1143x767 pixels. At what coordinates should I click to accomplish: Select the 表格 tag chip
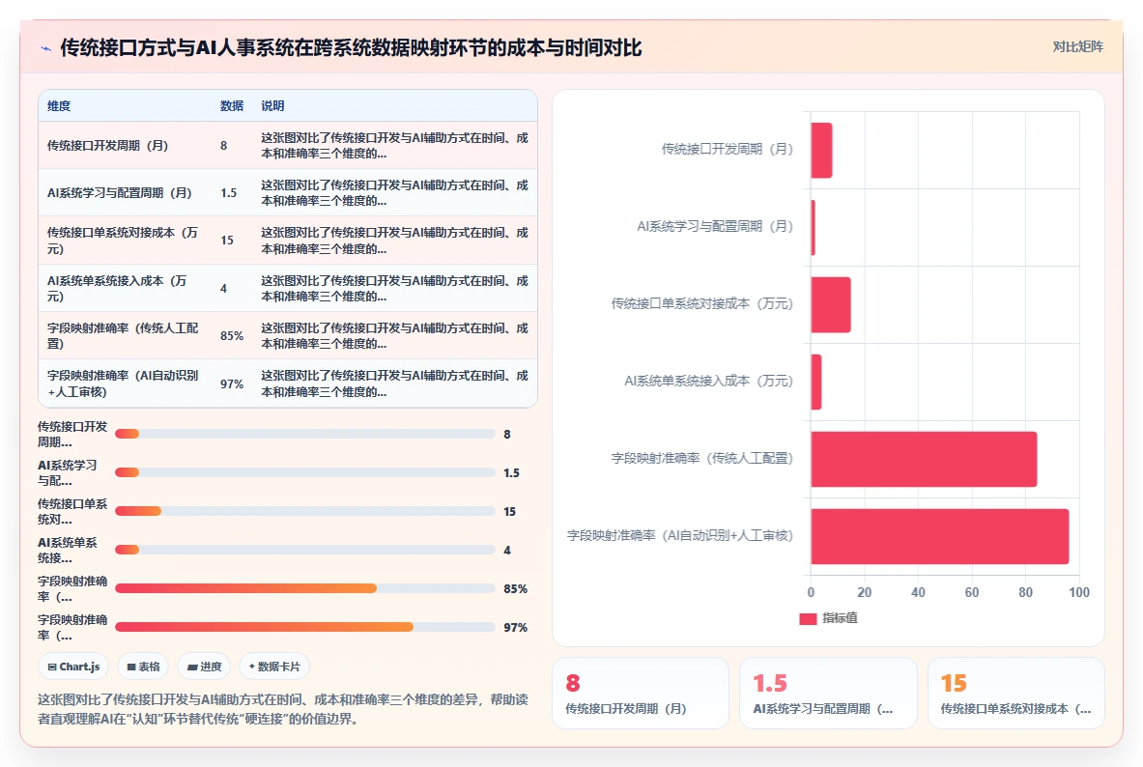click(x=144, y=667)
